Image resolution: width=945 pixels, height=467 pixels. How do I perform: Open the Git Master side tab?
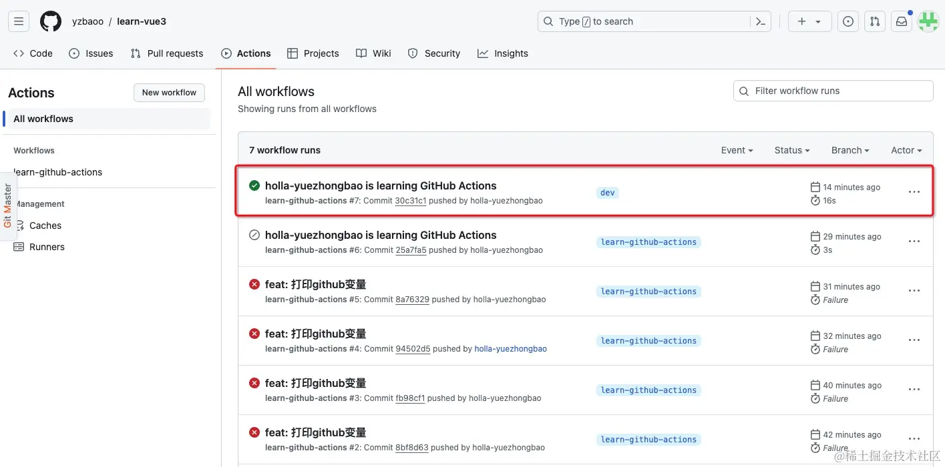coord(8,205)
